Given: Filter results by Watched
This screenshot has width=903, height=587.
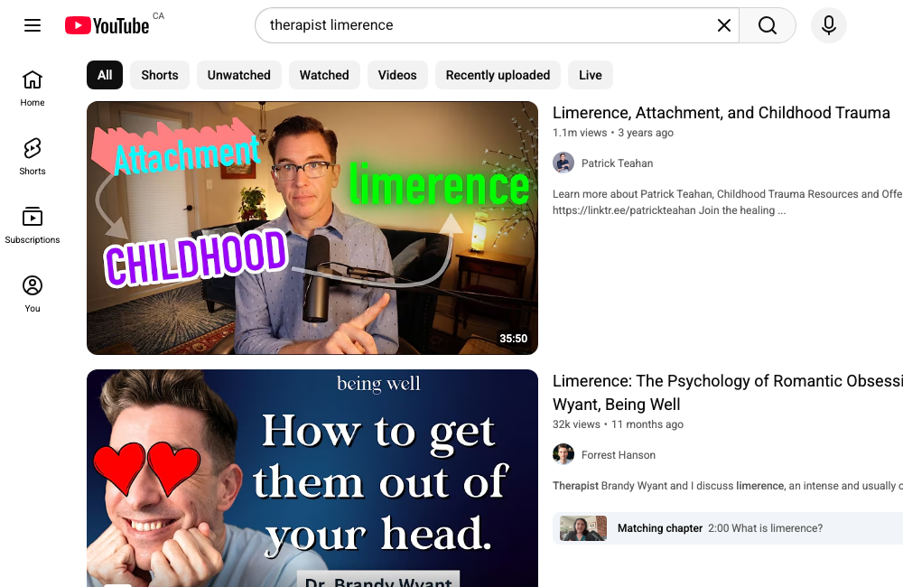Looking at the screenshot, I should 324,75.
